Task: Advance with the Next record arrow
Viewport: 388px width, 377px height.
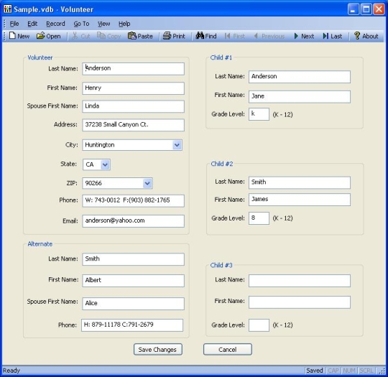Action: [296, 36]
